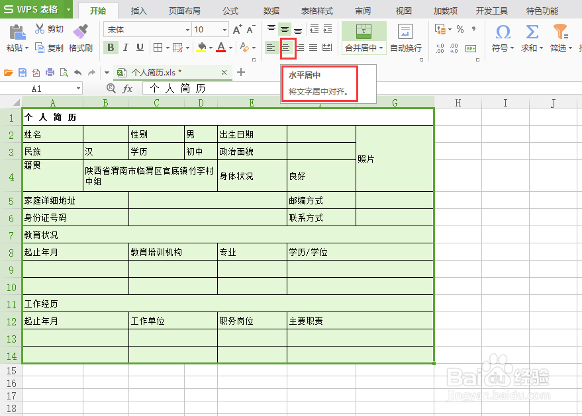Toggle underline formatting
The image size is (582, 416).
tap(140, 47)
